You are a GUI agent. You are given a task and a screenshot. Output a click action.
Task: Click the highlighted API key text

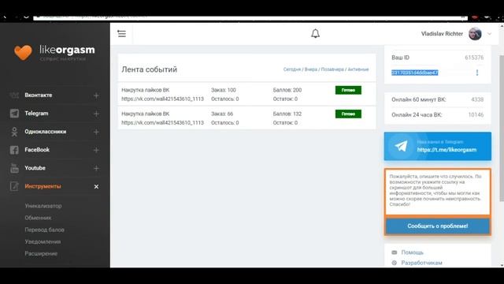[415, 73]
